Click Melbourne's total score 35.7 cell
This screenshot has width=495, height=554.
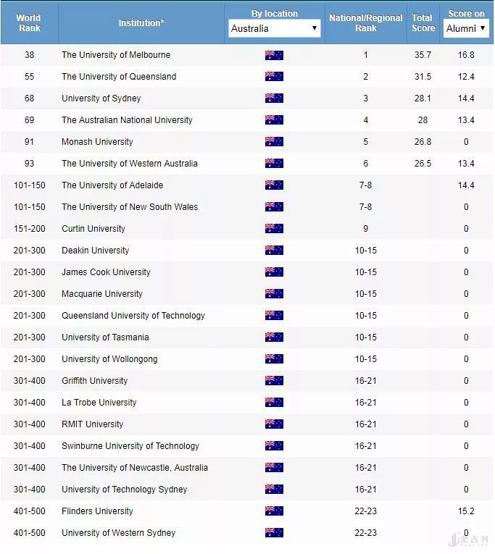click(x=423, y=55)
